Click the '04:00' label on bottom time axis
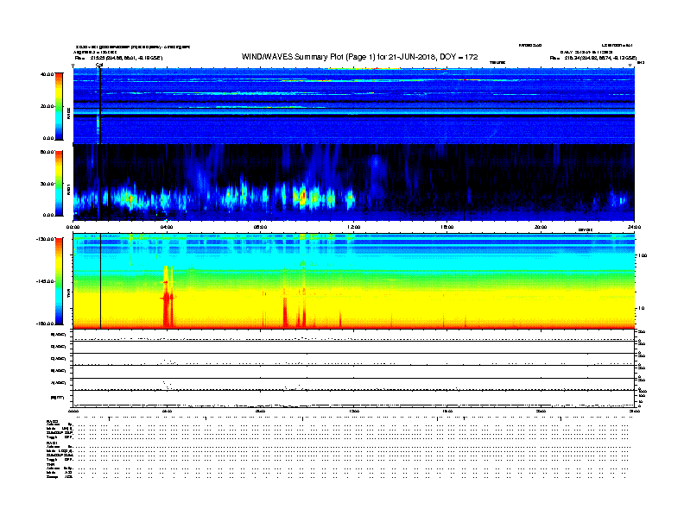Viewport: 684px width, 528px height. tap(167, 411)
